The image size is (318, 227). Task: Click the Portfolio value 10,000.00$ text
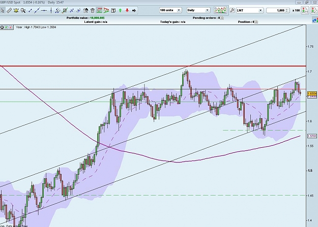tap(85, 18)
